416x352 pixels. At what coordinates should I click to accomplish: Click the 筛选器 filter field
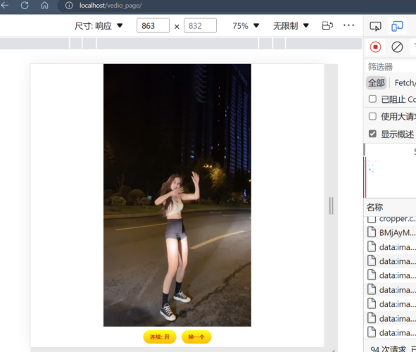tap(391, 67)
